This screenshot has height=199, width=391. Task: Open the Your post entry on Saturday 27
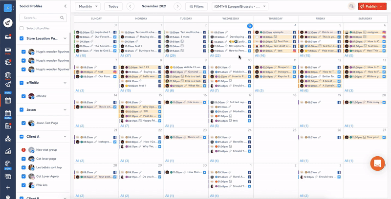pos(365,137)
